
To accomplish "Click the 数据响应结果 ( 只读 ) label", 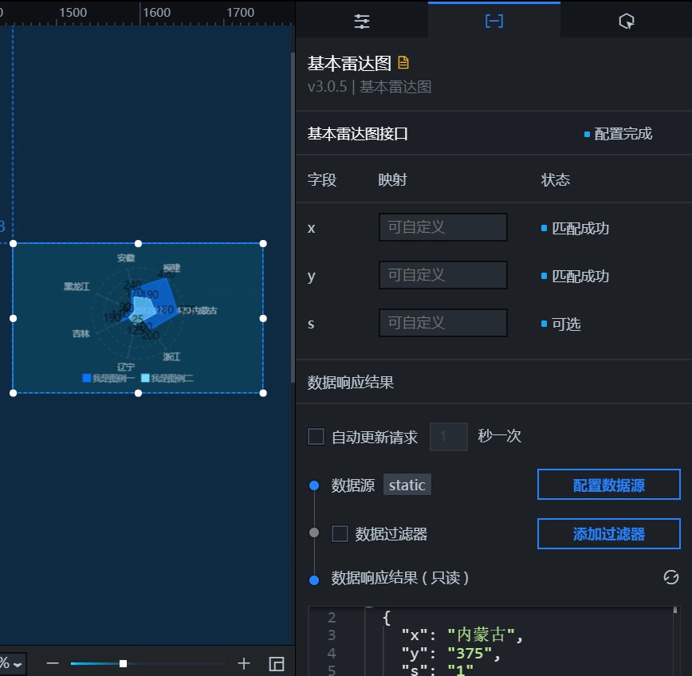I will (x=400, y=578).
